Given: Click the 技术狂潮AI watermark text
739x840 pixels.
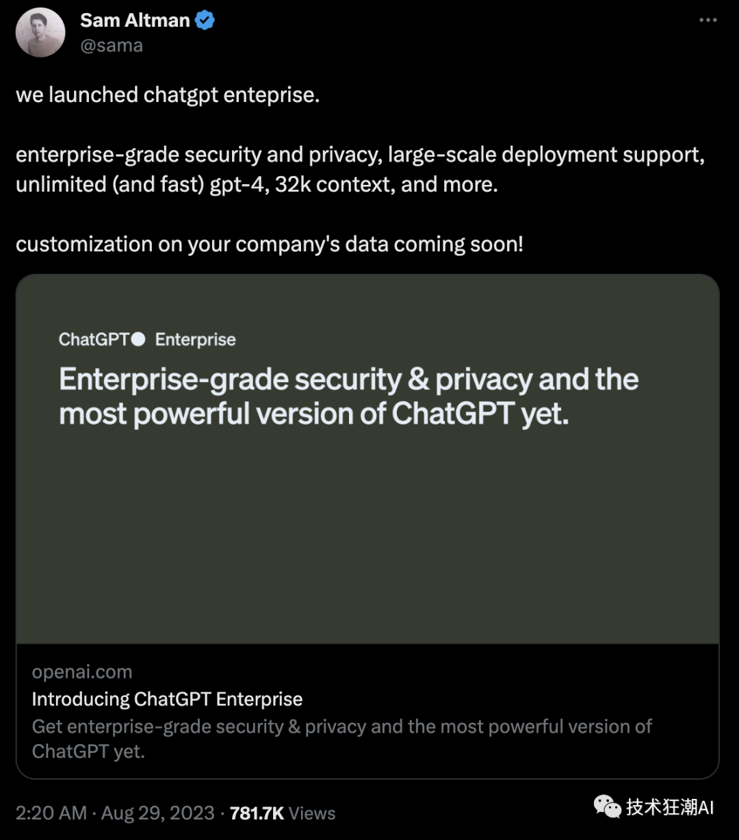Looking at the screenshot, I should (x=670, y=807).
